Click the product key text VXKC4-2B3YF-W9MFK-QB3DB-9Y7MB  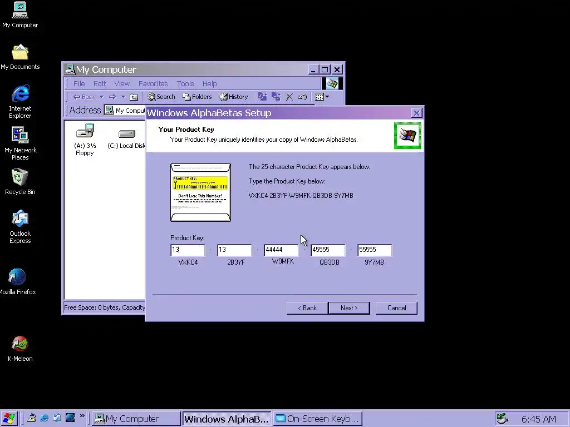tap(301, 196)
